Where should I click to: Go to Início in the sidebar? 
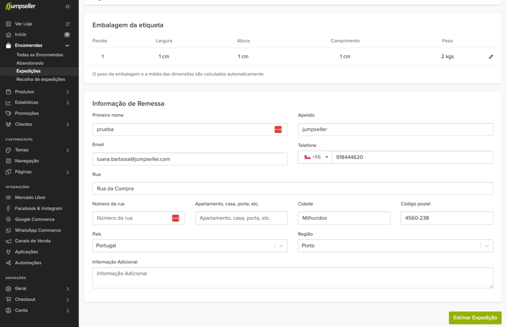point(20,34)
